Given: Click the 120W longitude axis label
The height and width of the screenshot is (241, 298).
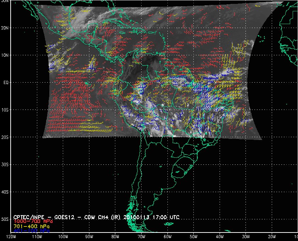Looking at the screenshot, I should (11, 237).
